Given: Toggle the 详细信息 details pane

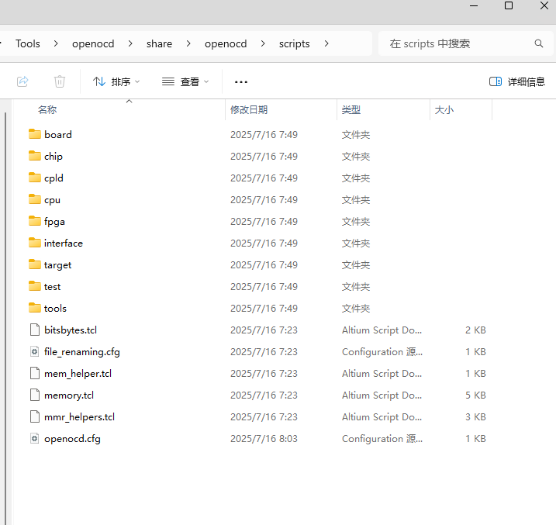Looking at the screenshot, I should click(x=517, y=82).
